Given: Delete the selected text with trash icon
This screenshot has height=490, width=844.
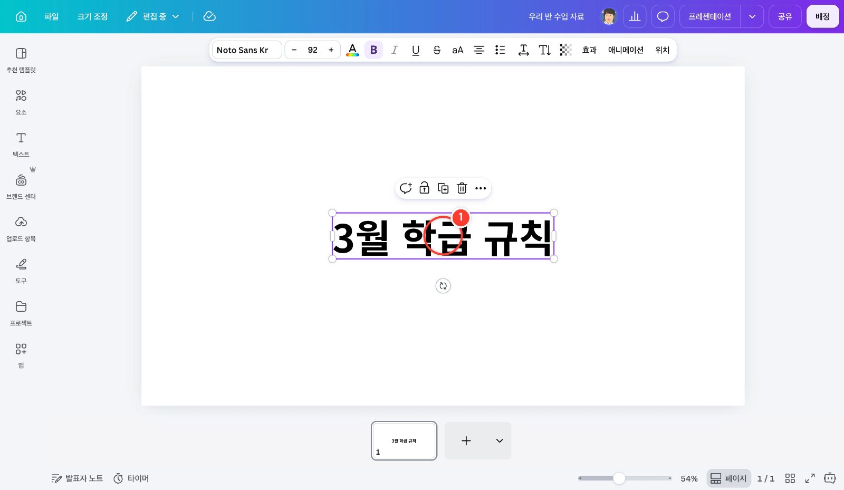Looking at the screenshot, I should tap(462, 188).
